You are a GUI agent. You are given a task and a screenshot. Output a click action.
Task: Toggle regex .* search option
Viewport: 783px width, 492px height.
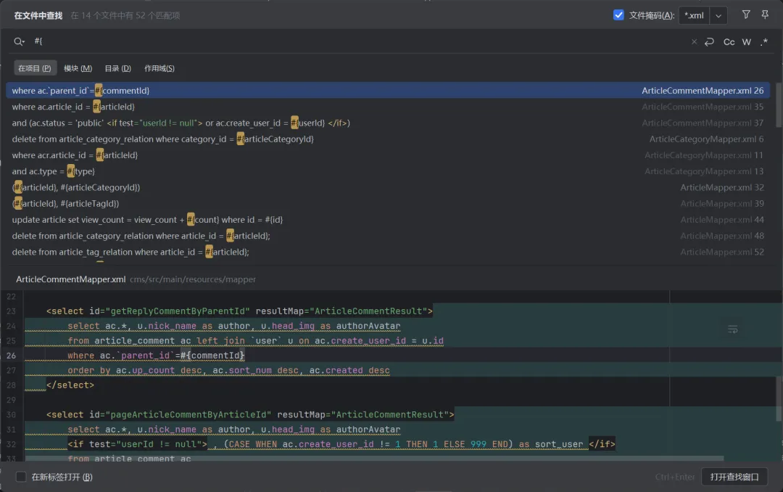764,42
